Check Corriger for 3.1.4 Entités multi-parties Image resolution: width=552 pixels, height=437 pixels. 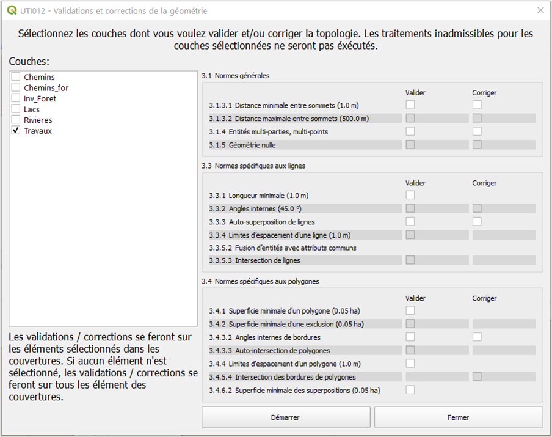click(477, 131)
